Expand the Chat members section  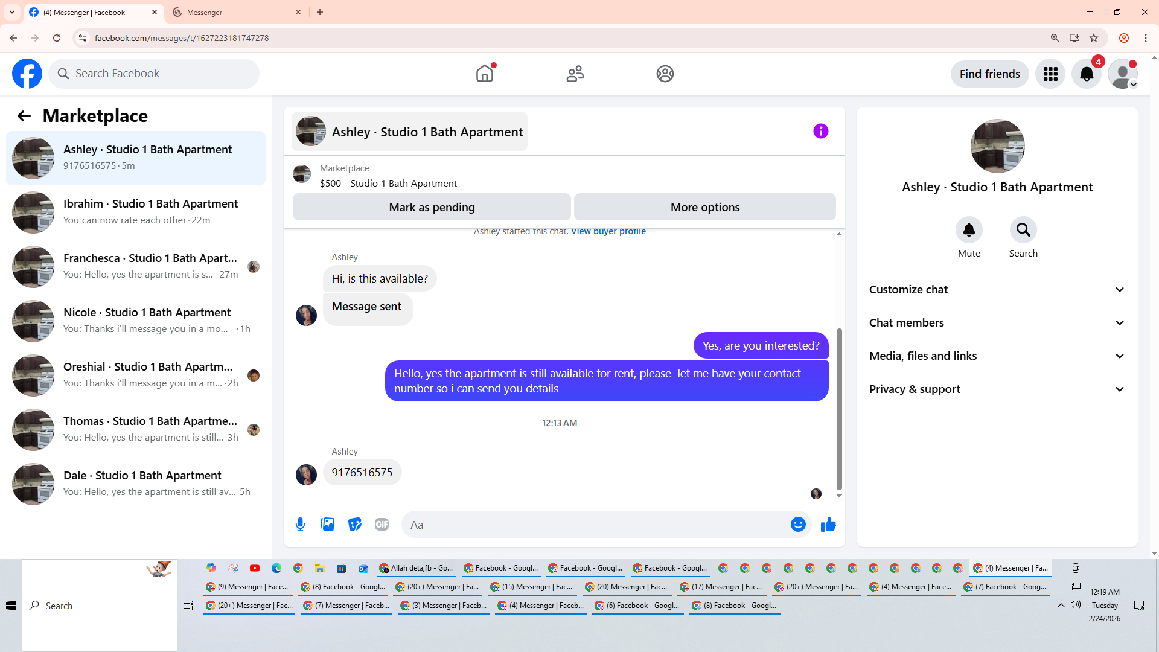point(997,323)
